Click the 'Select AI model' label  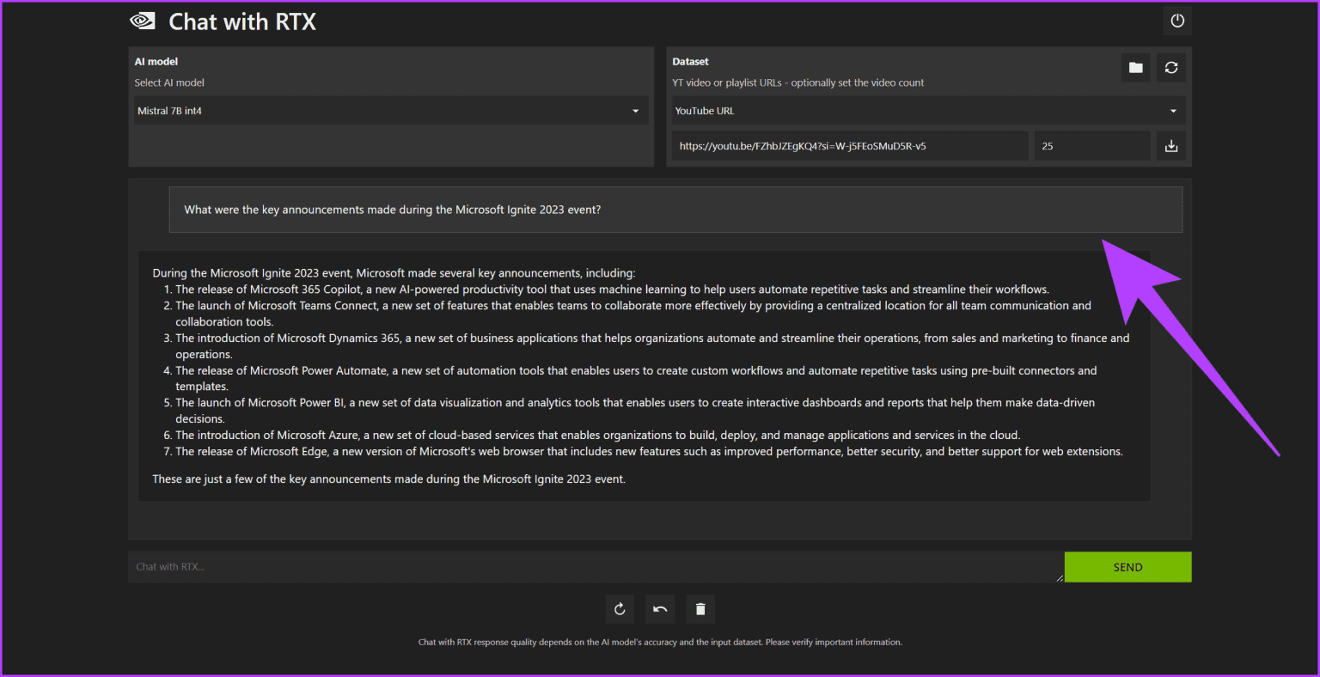click(169, 82)
